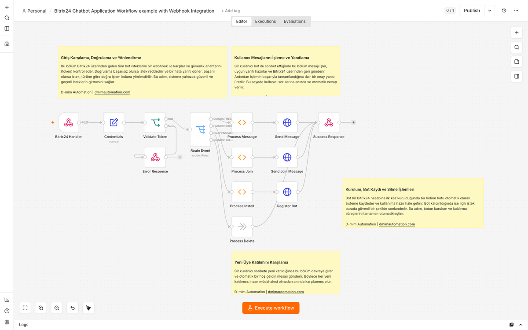The height and width of the screenshot is (330, 528).
Task: Click the true output of Validate Token
Action: click(166, 119)
